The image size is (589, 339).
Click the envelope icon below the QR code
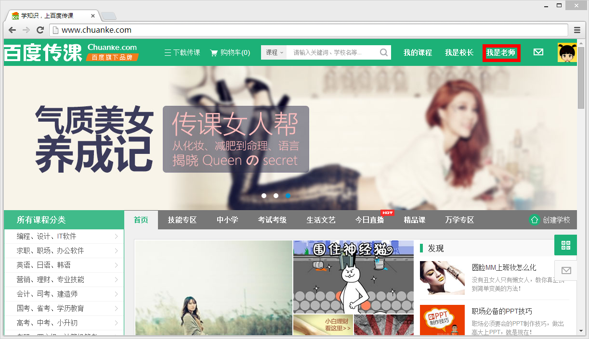[x=565, y=270]
